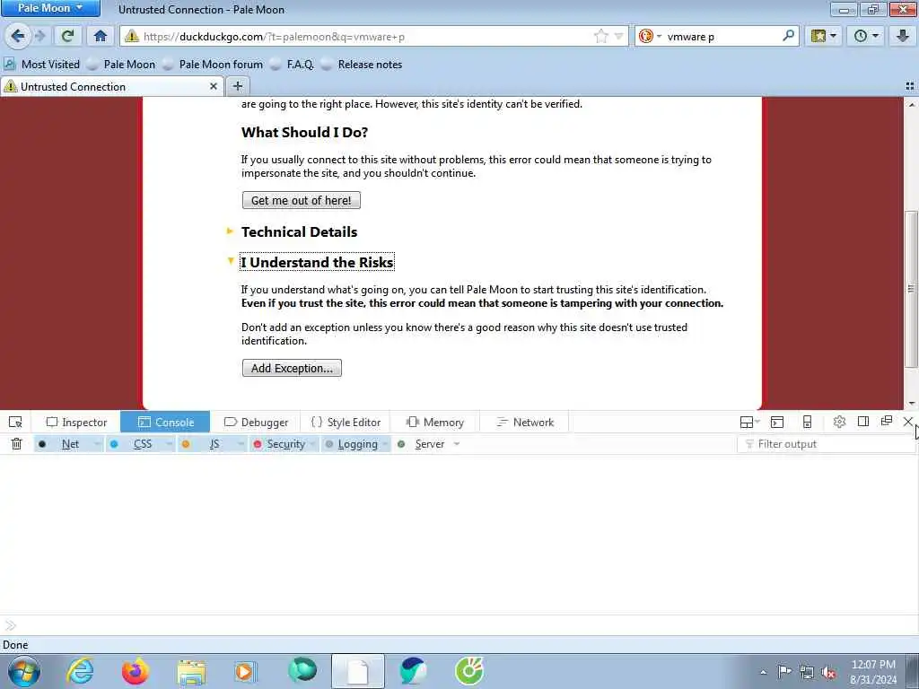Open the Server filter dropdown arrow

coord(457,444)
